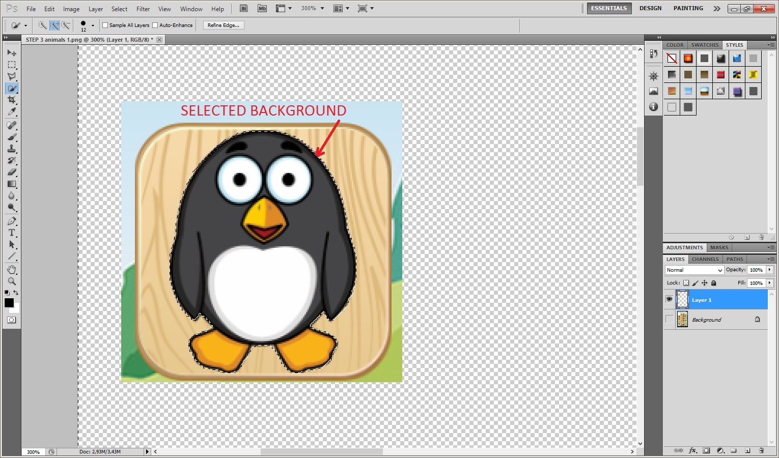Select the History Brush tool
Screen dimensions: 779x458
(12, 160)
